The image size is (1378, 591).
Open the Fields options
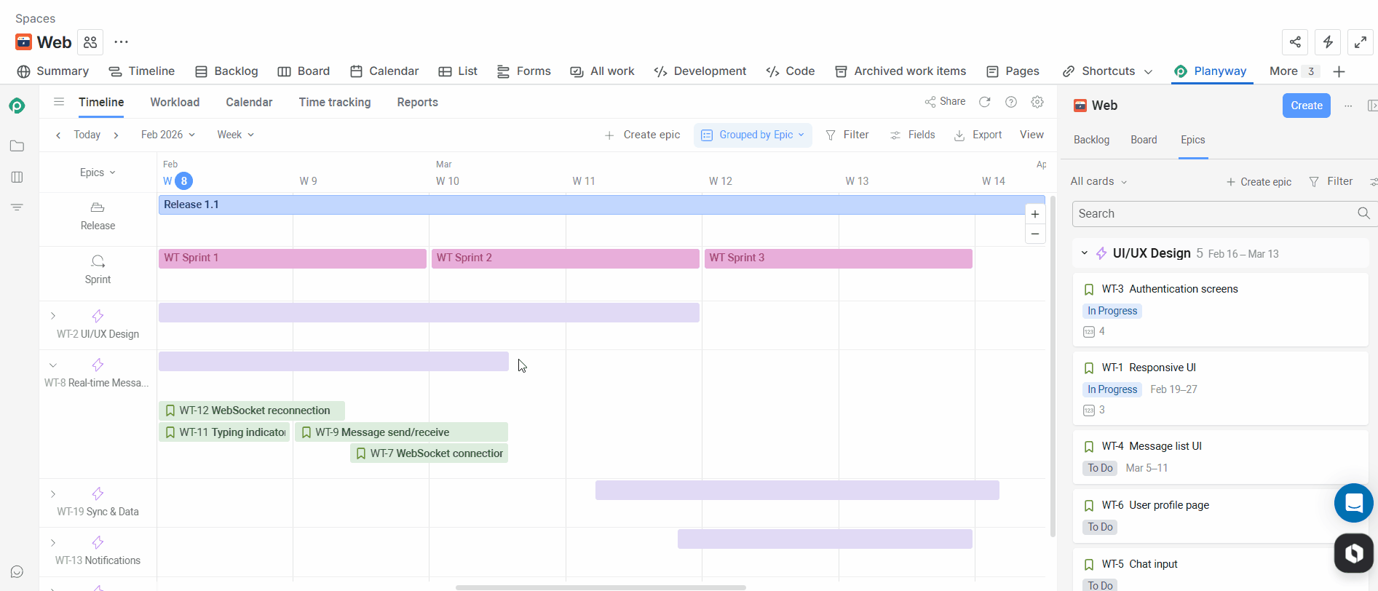[913, 135]
